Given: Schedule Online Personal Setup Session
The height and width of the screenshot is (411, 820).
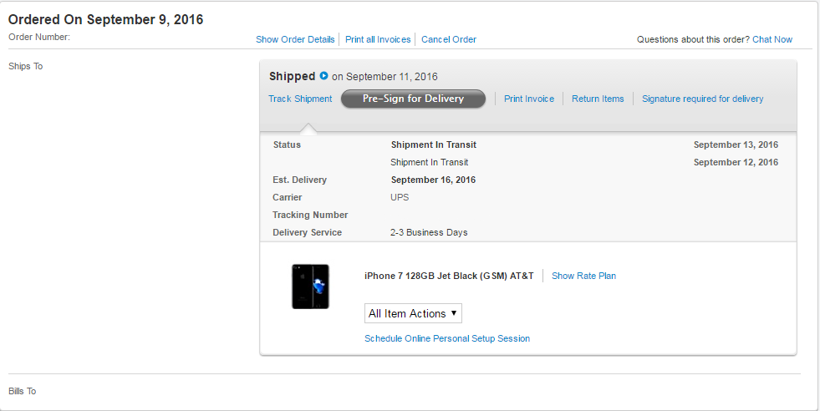Looking at the screenshot, I should point(447,338).
